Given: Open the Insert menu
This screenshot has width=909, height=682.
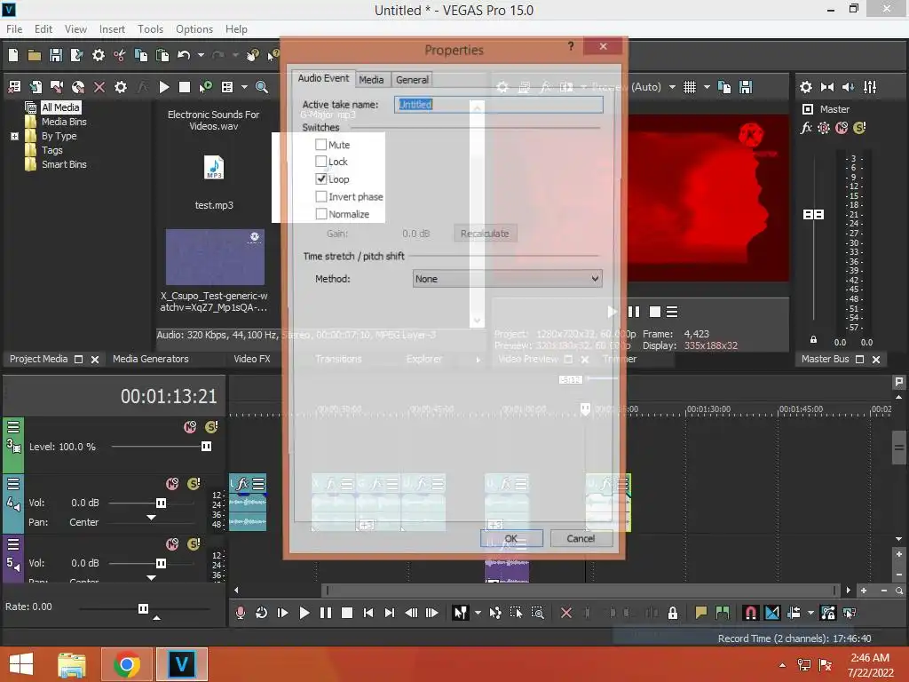Looking at the screenshot, I should 112,29.
